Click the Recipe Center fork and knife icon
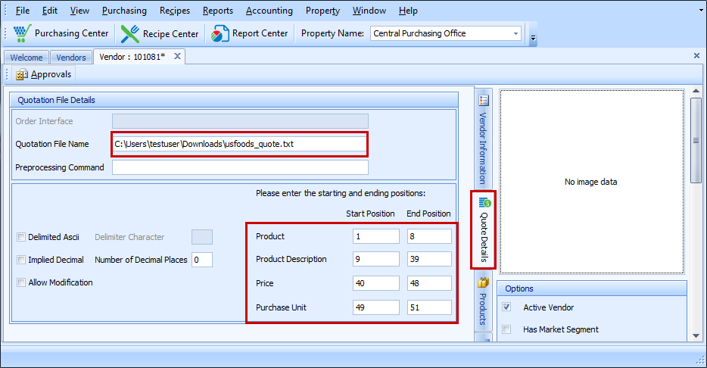The width and height of the screenshot is (707, 368). coord(130,33)
